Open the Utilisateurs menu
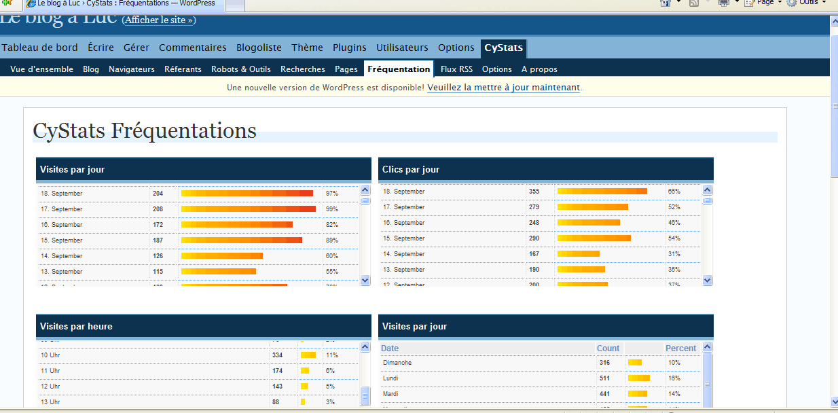This screenshot has width=838, height=413. 402,48
